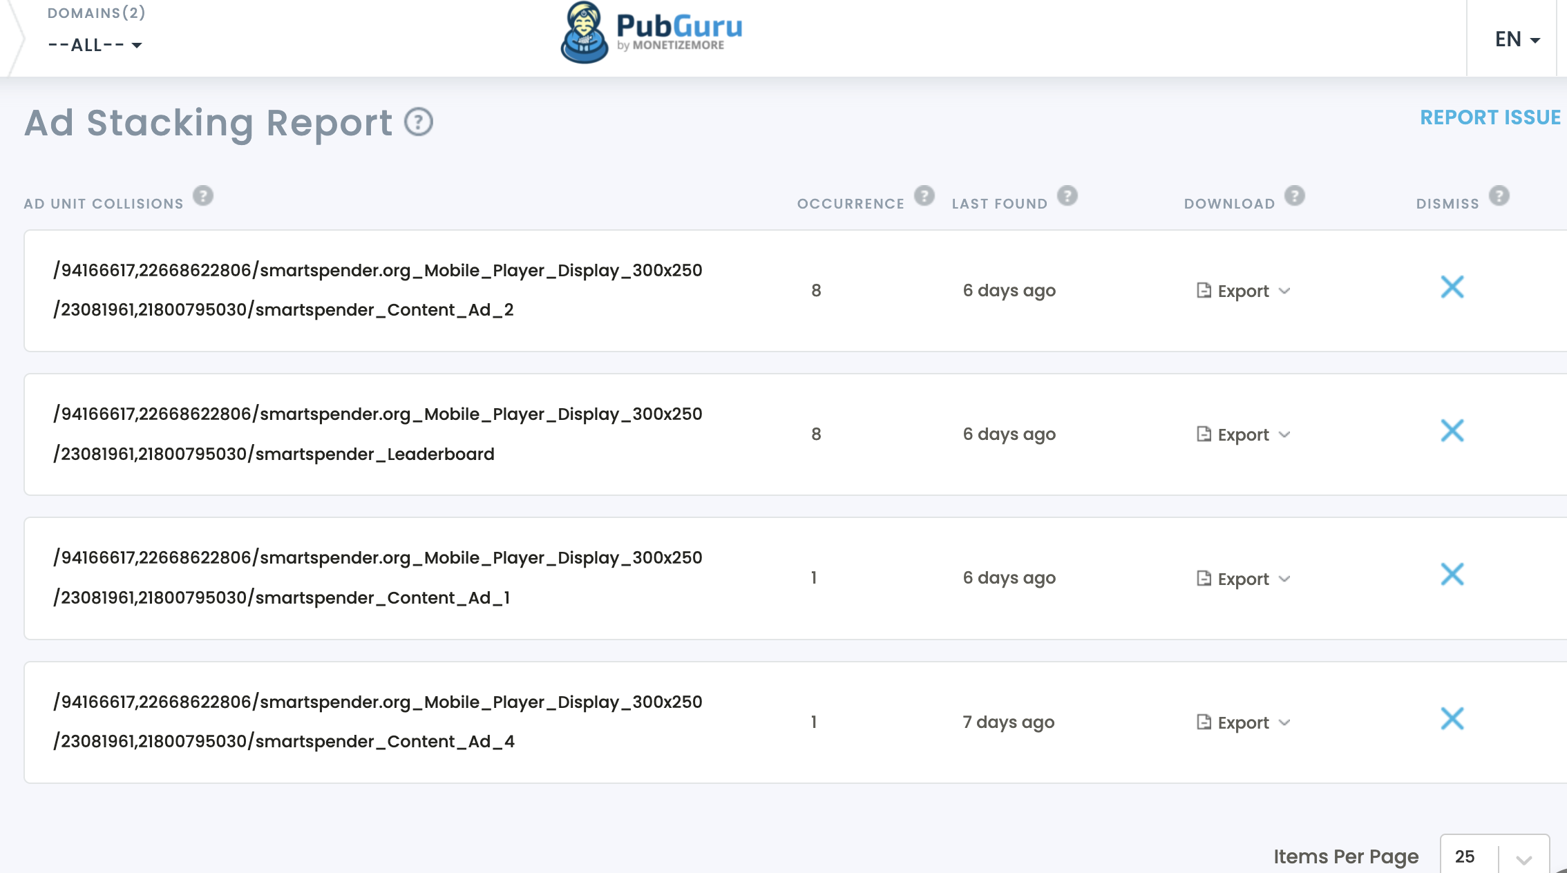Select the EN language dropdown
Image resolution: width=1567 pixels, height=873 pixels.
1517,37
